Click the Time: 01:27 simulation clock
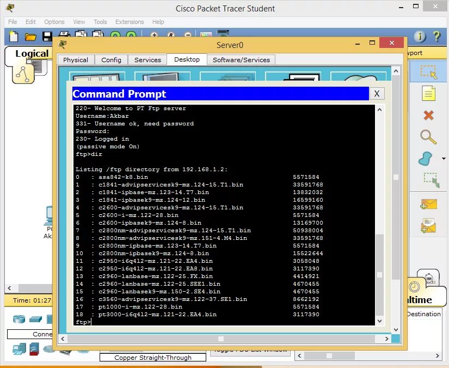 coord(32,300)
